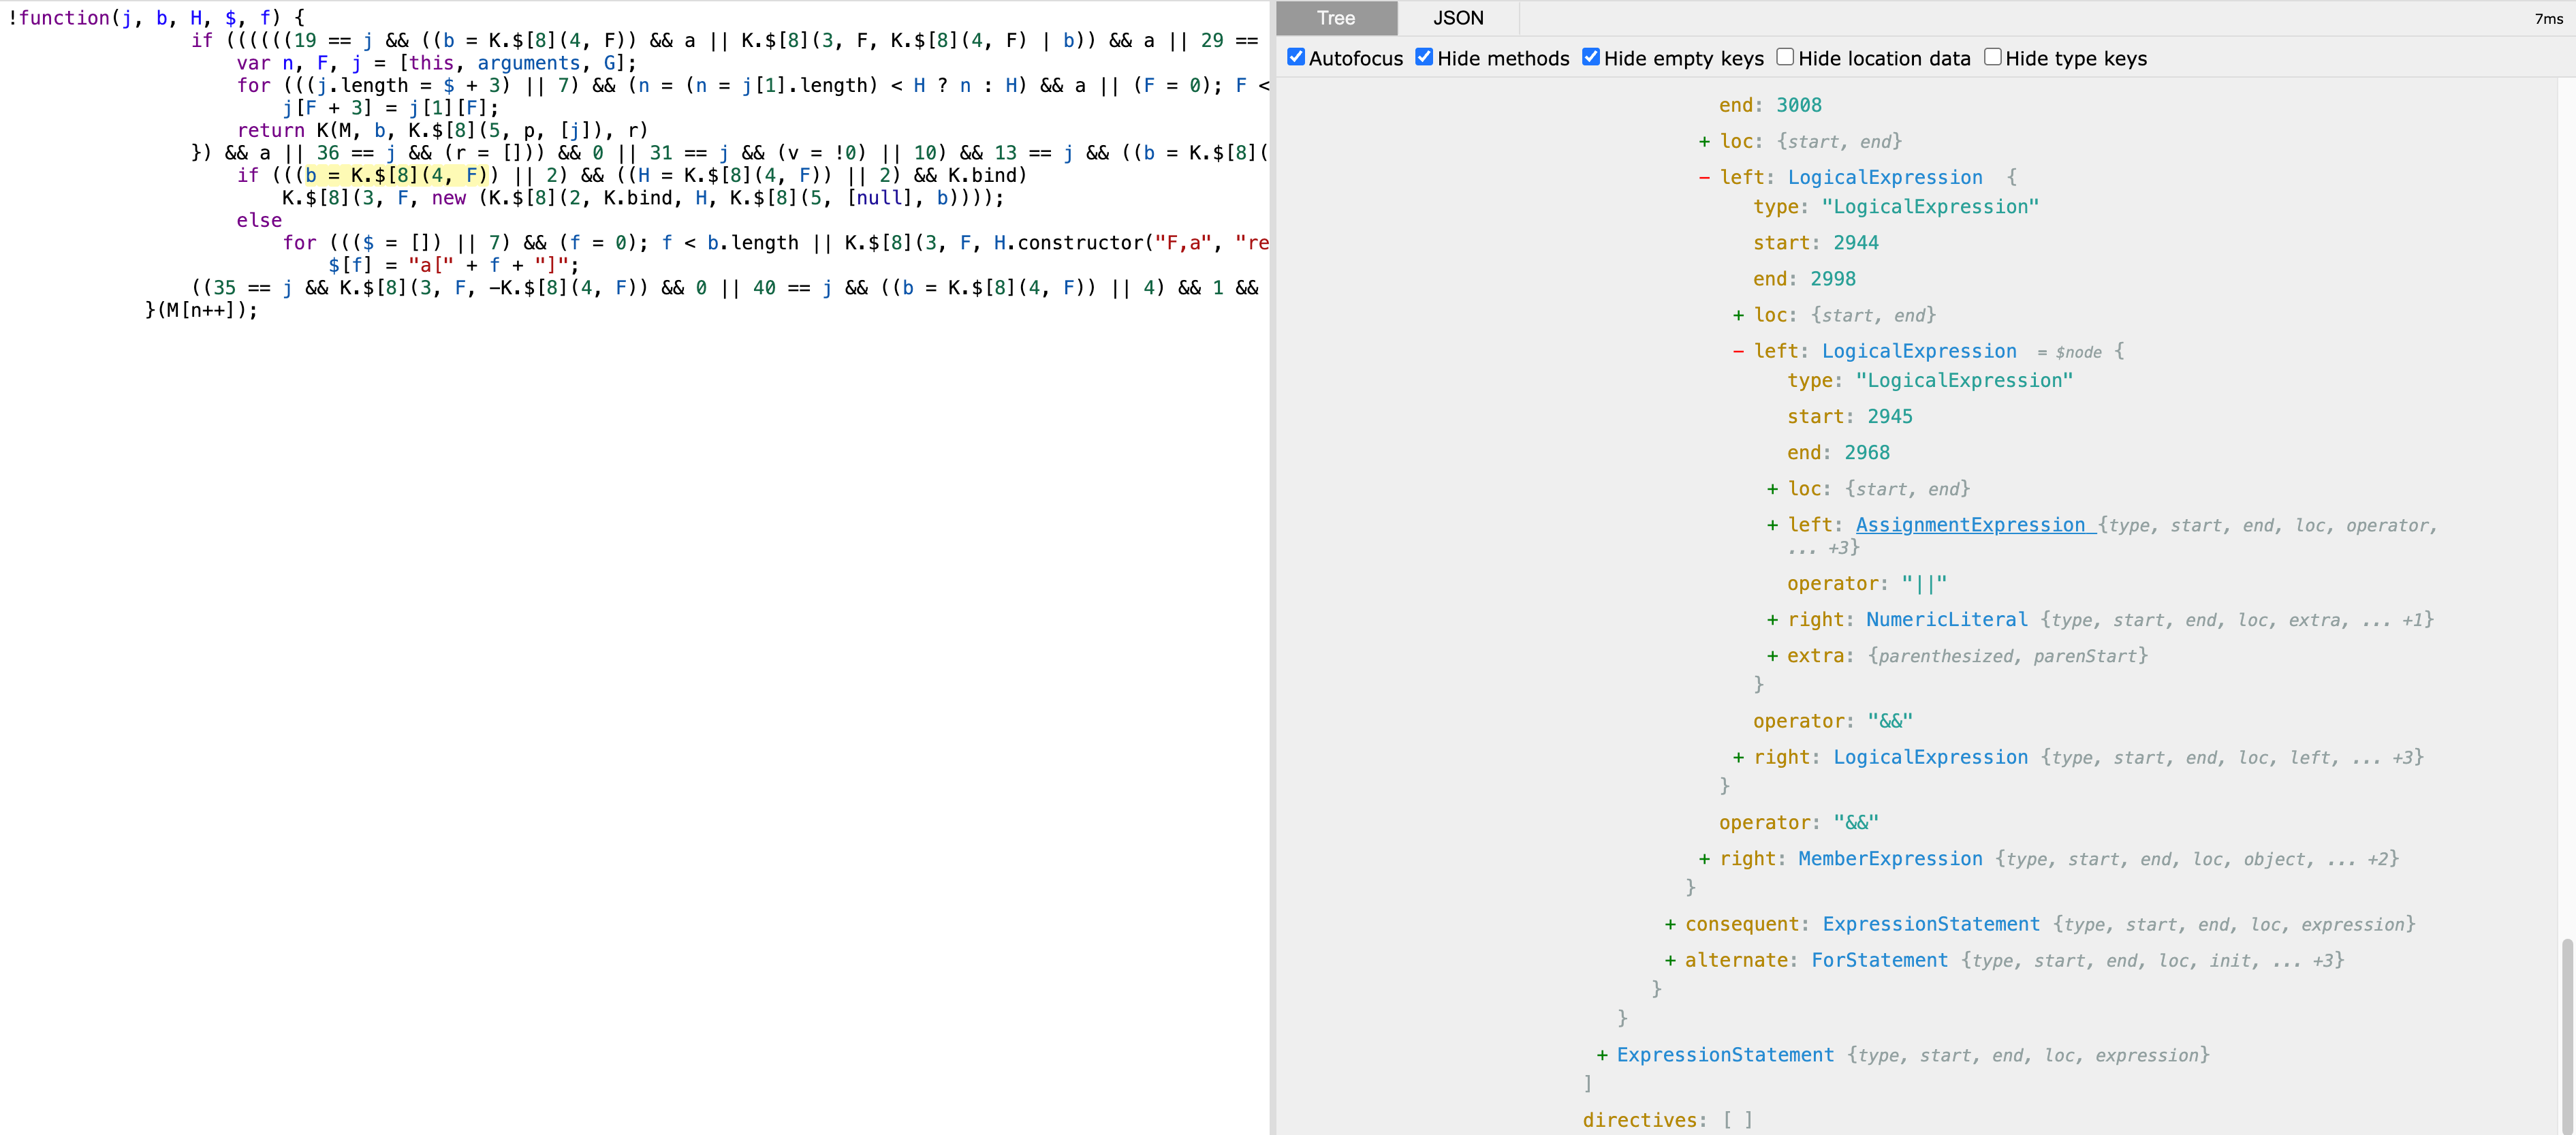Collapse the $node left LogicalExpression
This screenshot has height=1135, width=2576.
[x=1738, y=352]
